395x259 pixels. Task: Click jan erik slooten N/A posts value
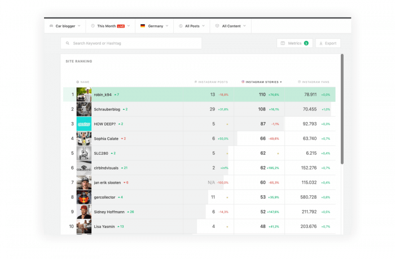click(211, 182)
